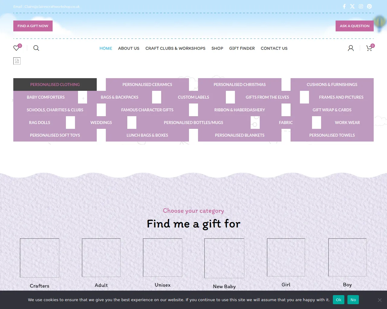
Task: Select the Schools, Charities & Clubs category
Action: 55,110
